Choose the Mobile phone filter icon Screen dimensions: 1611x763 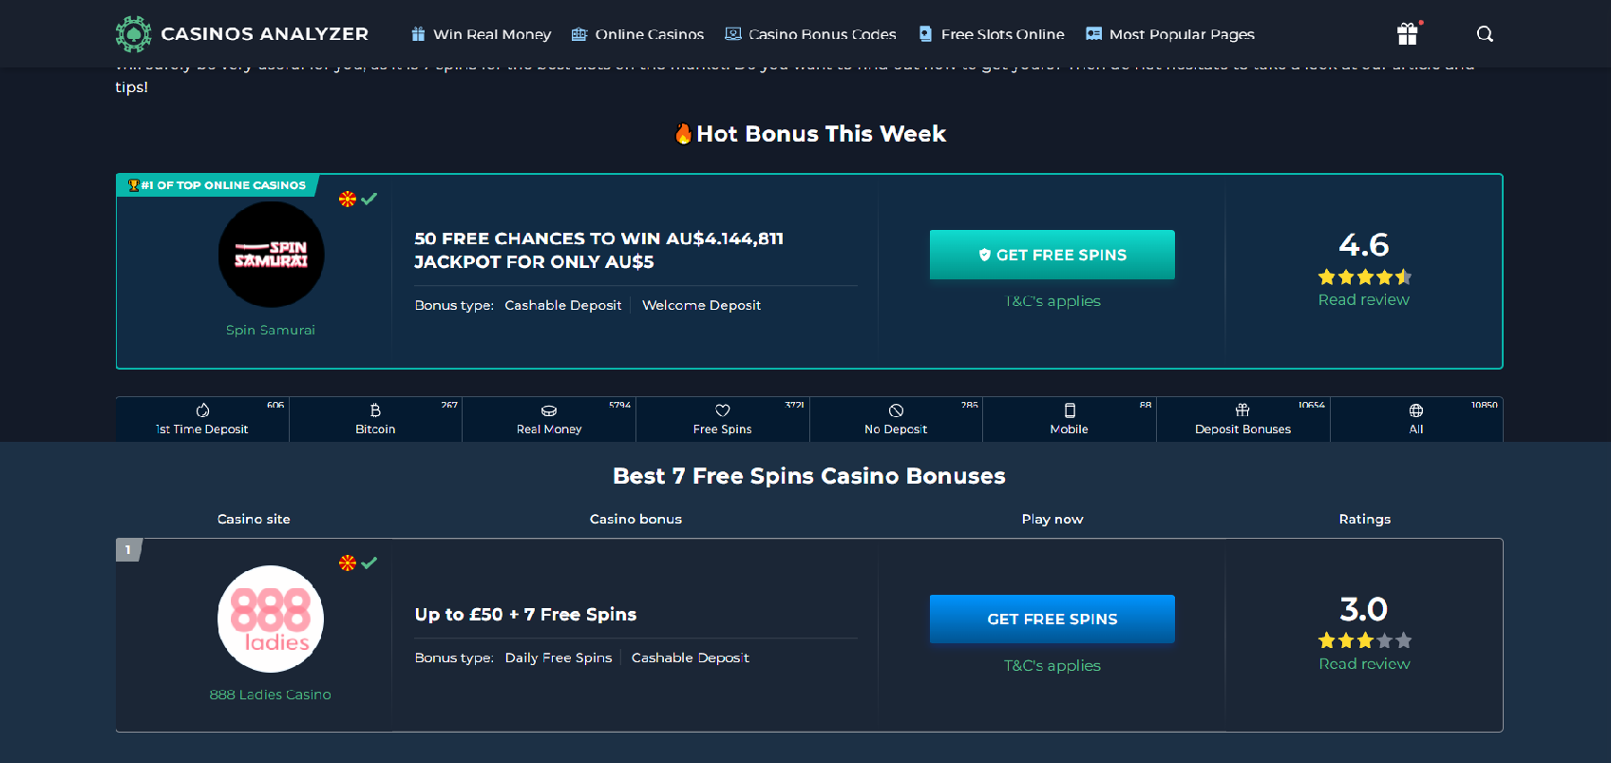point(1070,410)
